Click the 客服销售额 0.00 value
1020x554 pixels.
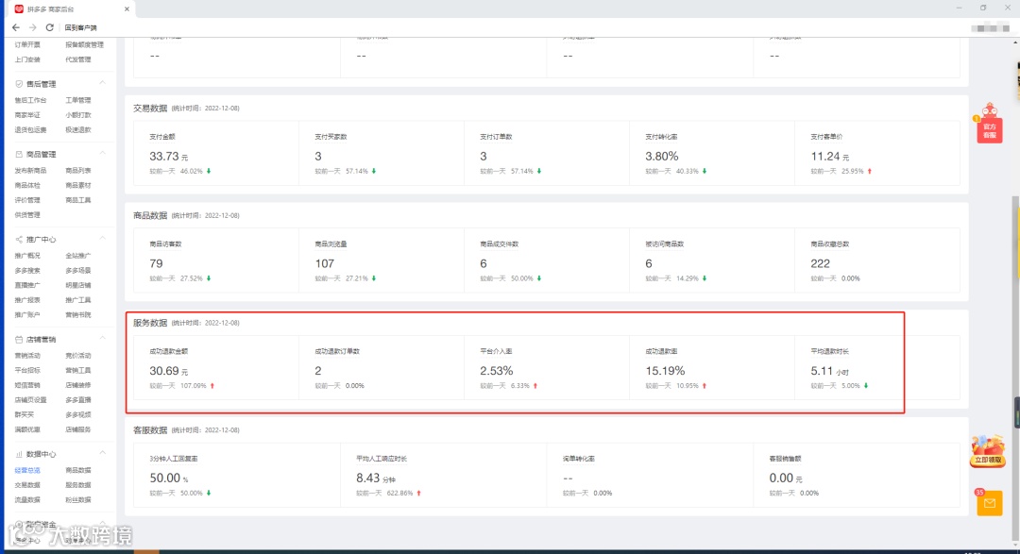click(x=781, y=478)
